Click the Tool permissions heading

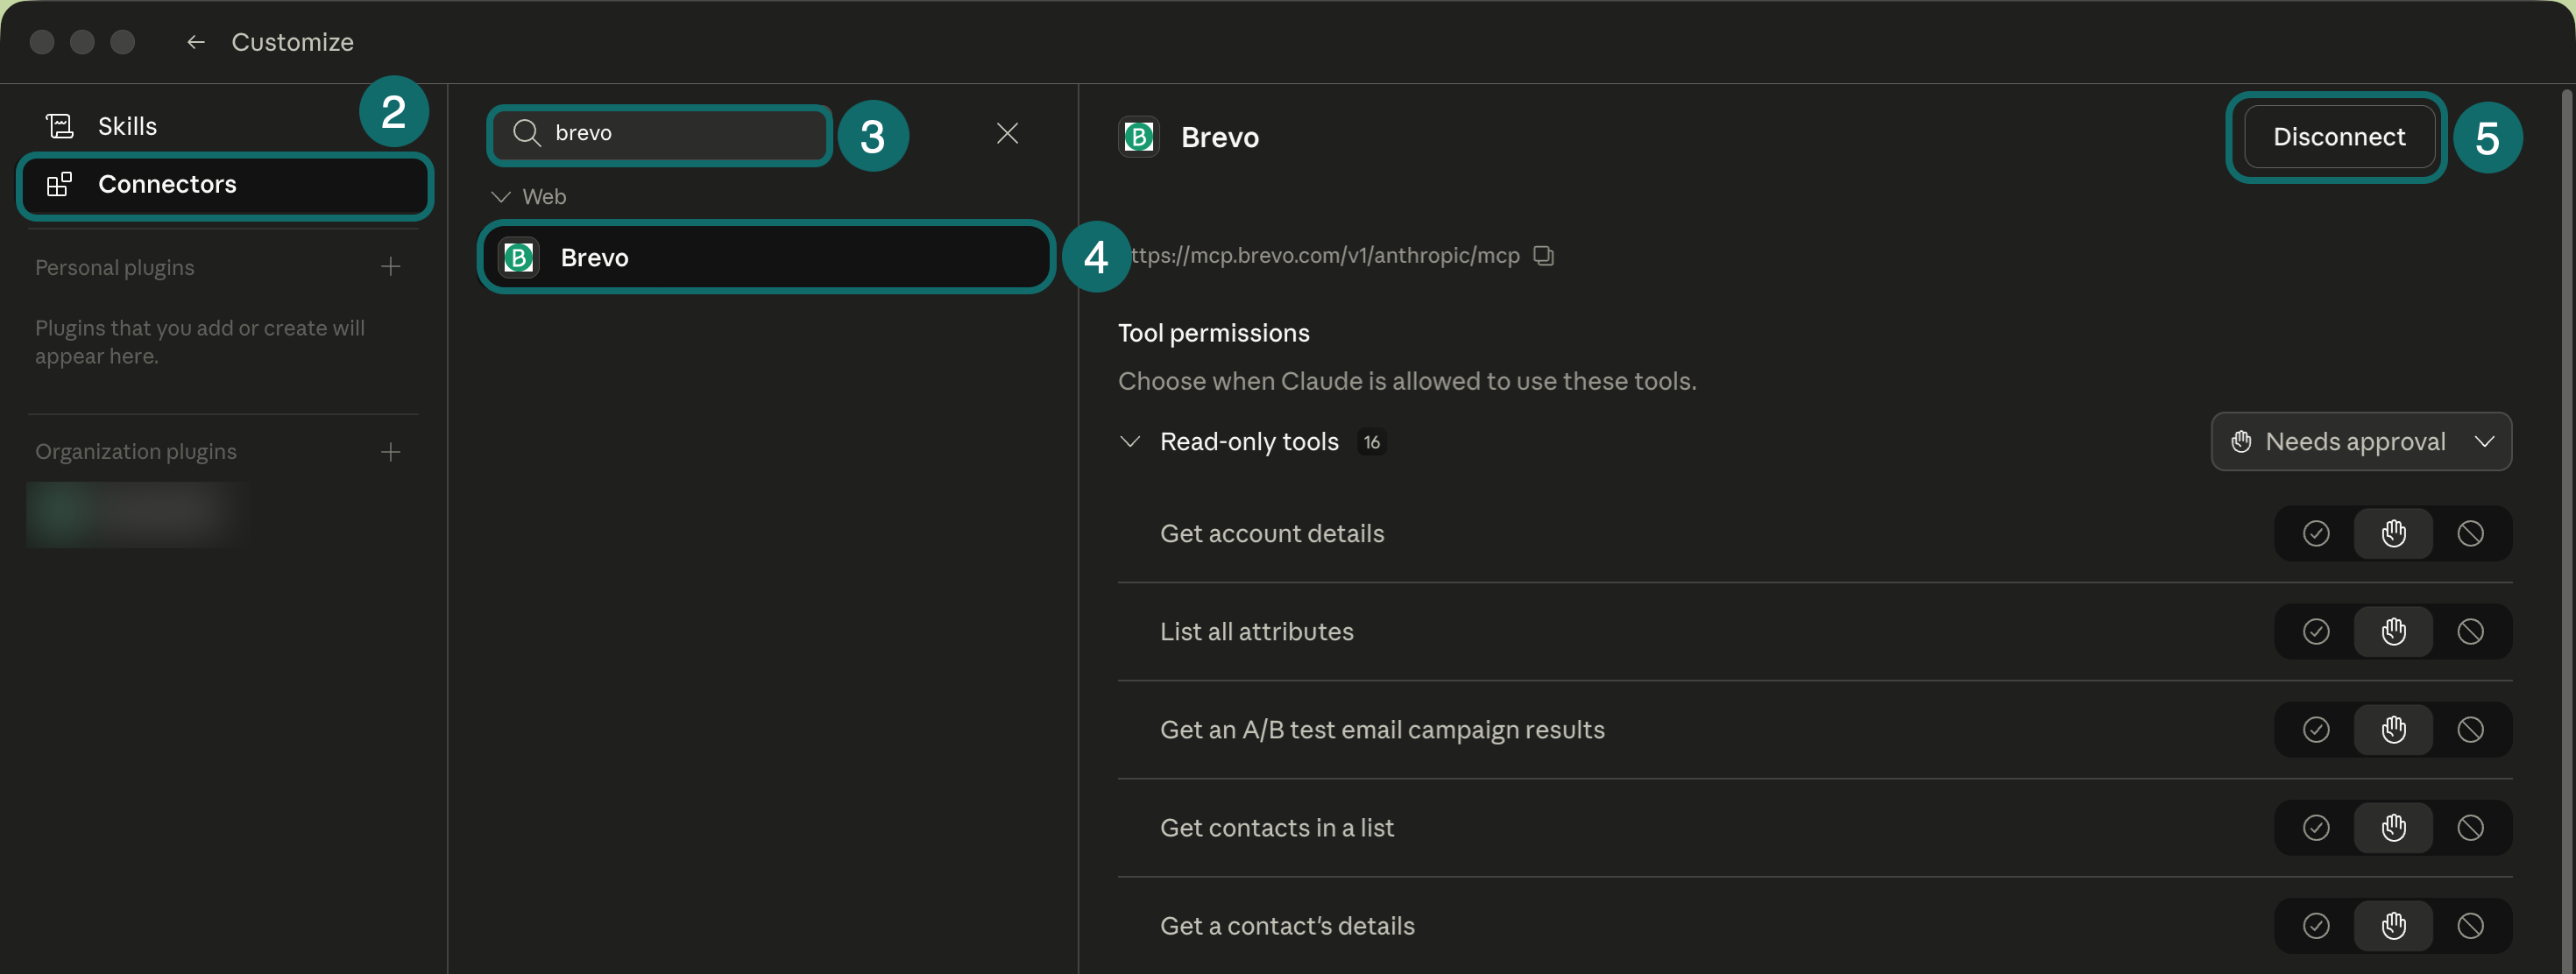pos(1214,333)
